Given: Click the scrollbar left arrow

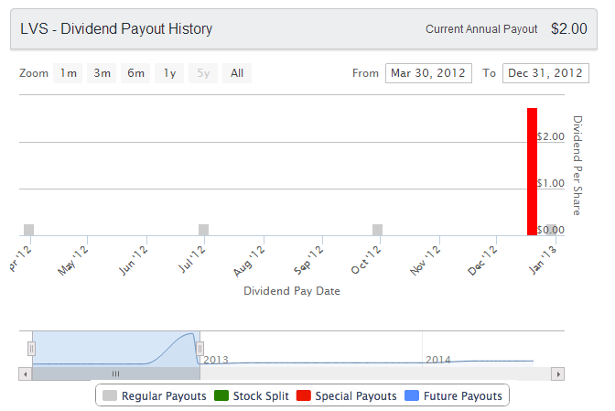Looking at the screenshot, I should pyautogui.click(x=25, y=374).
